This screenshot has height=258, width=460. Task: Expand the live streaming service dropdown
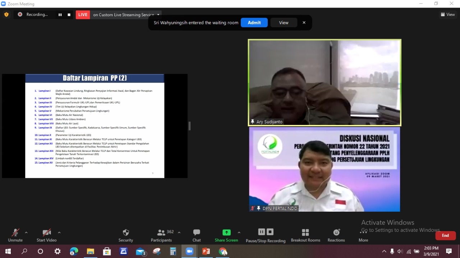[158, 15]
